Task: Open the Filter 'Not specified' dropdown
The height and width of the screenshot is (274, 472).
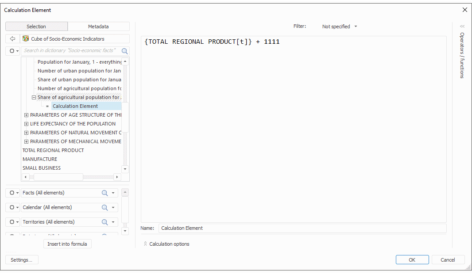Action: 340,27
